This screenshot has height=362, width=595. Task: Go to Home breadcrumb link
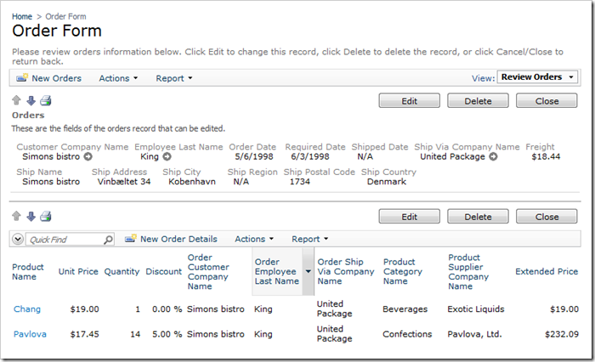[x=22, y=16]
